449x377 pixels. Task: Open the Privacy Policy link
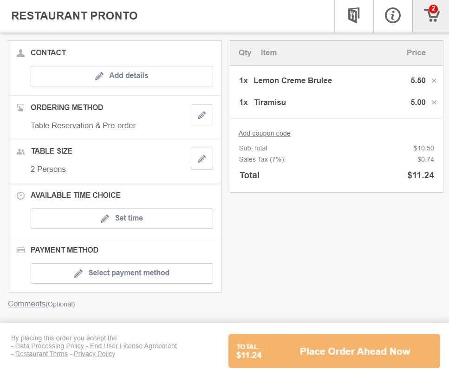click(x=94, y=354)
